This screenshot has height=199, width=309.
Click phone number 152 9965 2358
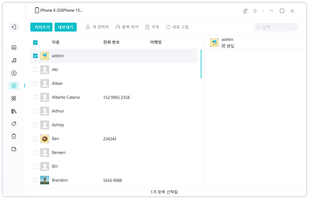click(x=116, y=97)
